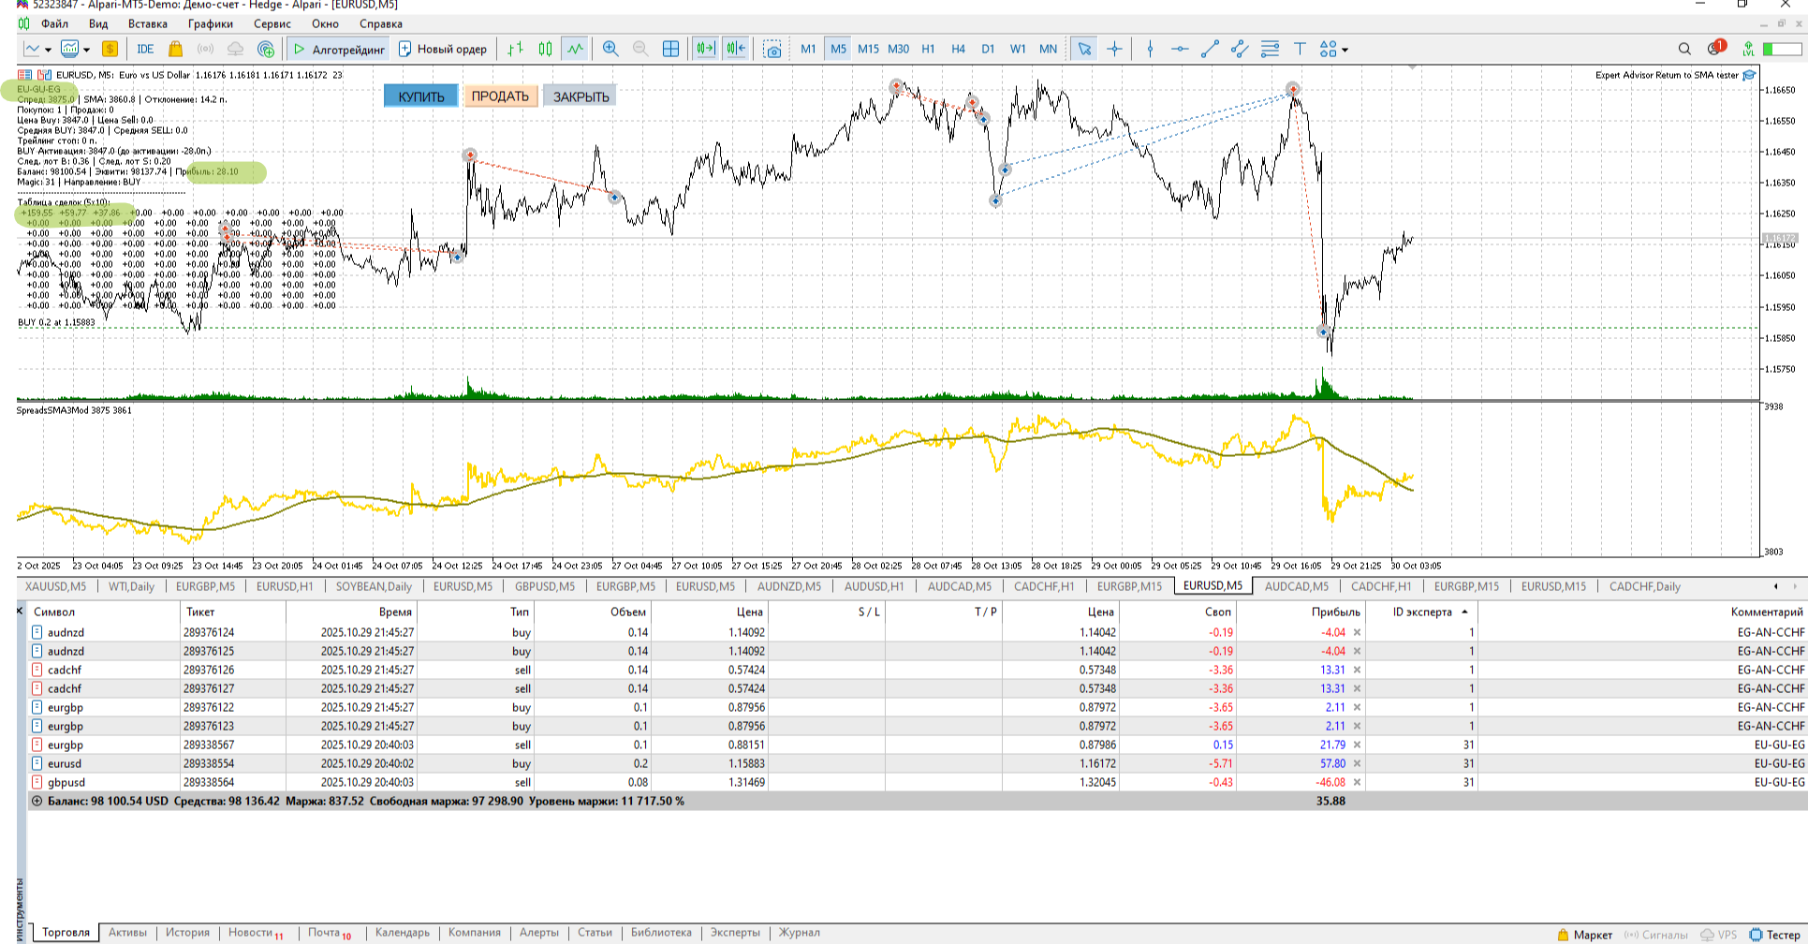The height and width of the screenshot is (944, 1808).
Task: Draw a vertical line on the chart
Action: coord(1150,49)
